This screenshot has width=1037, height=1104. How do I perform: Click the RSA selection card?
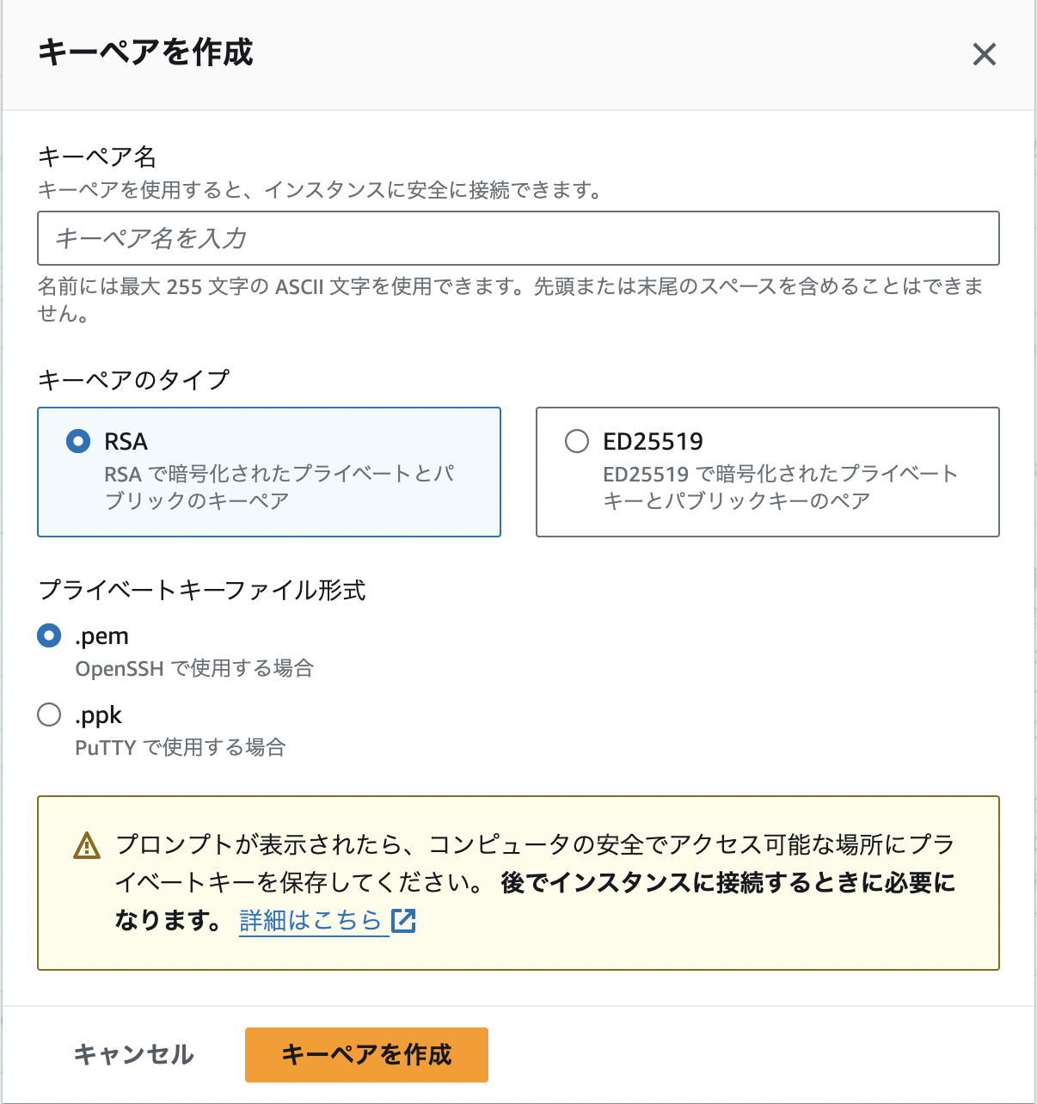click(269, 472)
